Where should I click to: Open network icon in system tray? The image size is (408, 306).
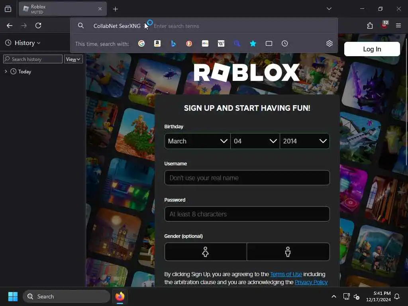click(x=346, y=296)
